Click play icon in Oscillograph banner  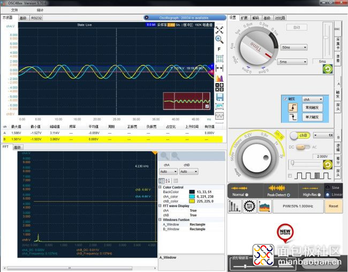click(x=147, y=18)
